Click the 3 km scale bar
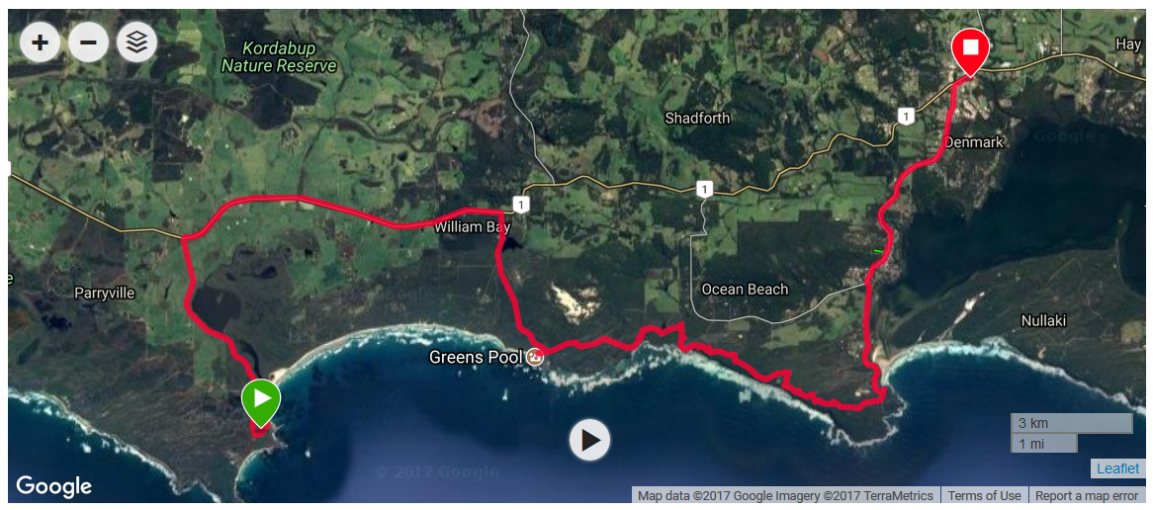The height and width of the screenshot is (510, 1153). [x=1071, y=423]
